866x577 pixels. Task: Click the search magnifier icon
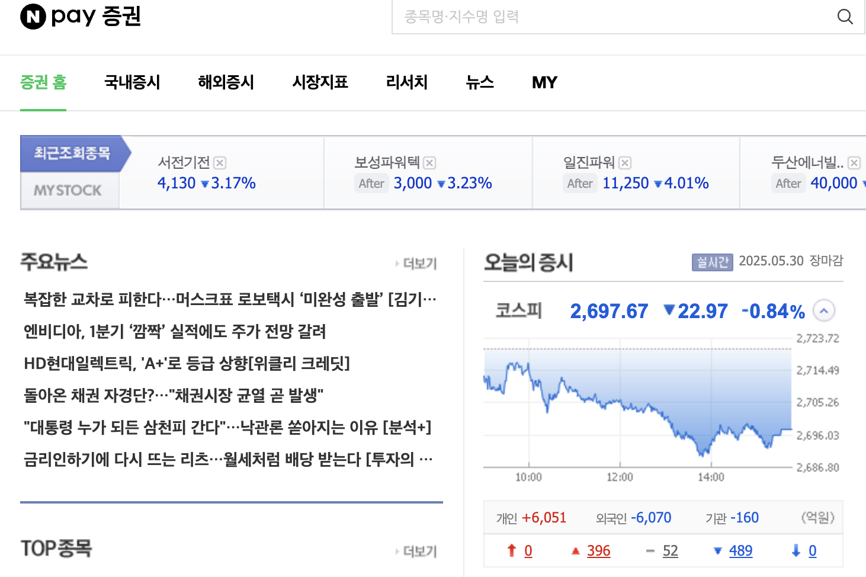845,17
